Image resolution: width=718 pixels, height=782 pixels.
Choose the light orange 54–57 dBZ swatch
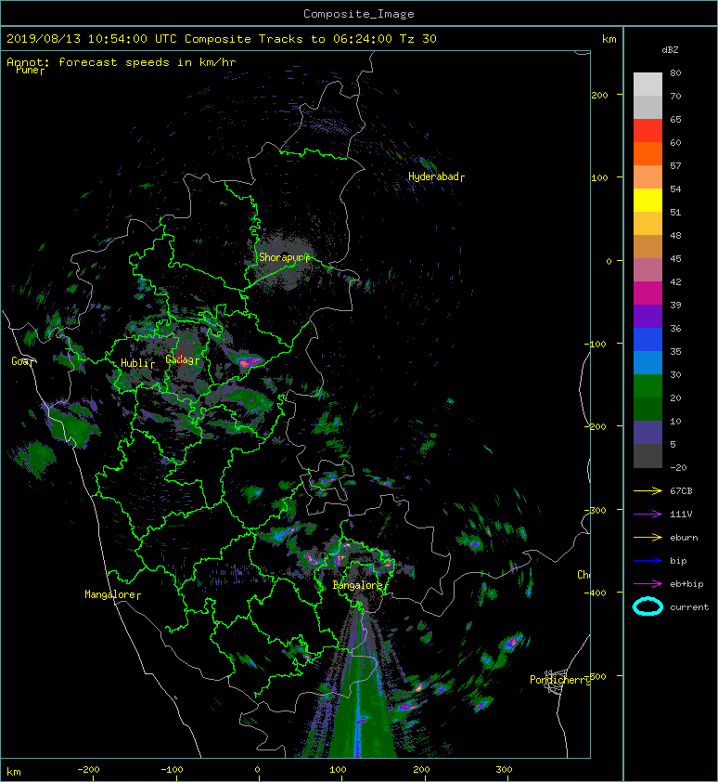647,177
